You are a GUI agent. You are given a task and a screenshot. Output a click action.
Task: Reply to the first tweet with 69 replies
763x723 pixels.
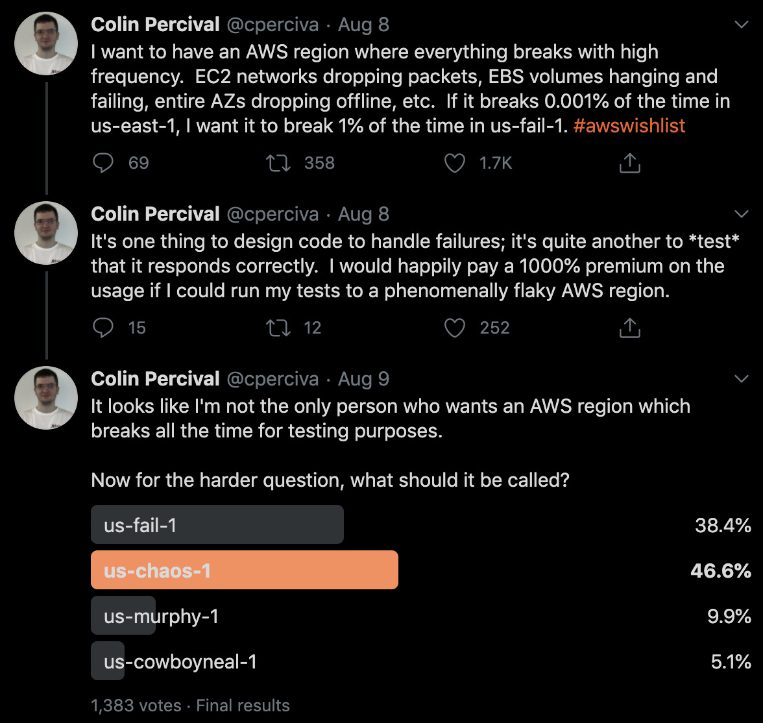pyautogui.click(x=103, y=163)
